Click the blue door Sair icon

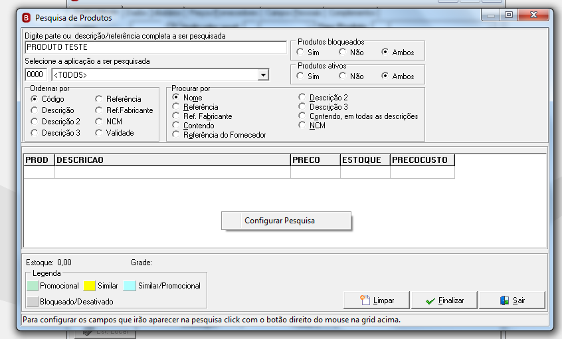[504, 300]
